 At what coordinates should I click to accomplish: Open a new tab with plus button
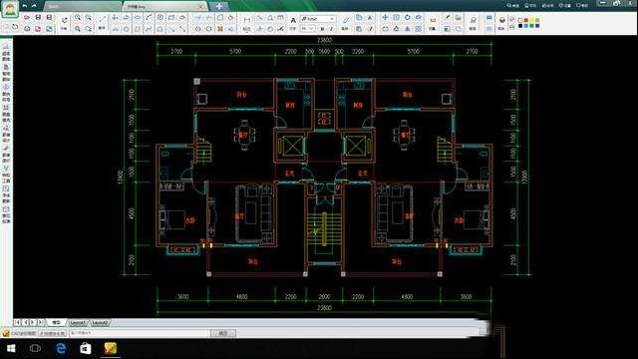(x=219, y=6)
